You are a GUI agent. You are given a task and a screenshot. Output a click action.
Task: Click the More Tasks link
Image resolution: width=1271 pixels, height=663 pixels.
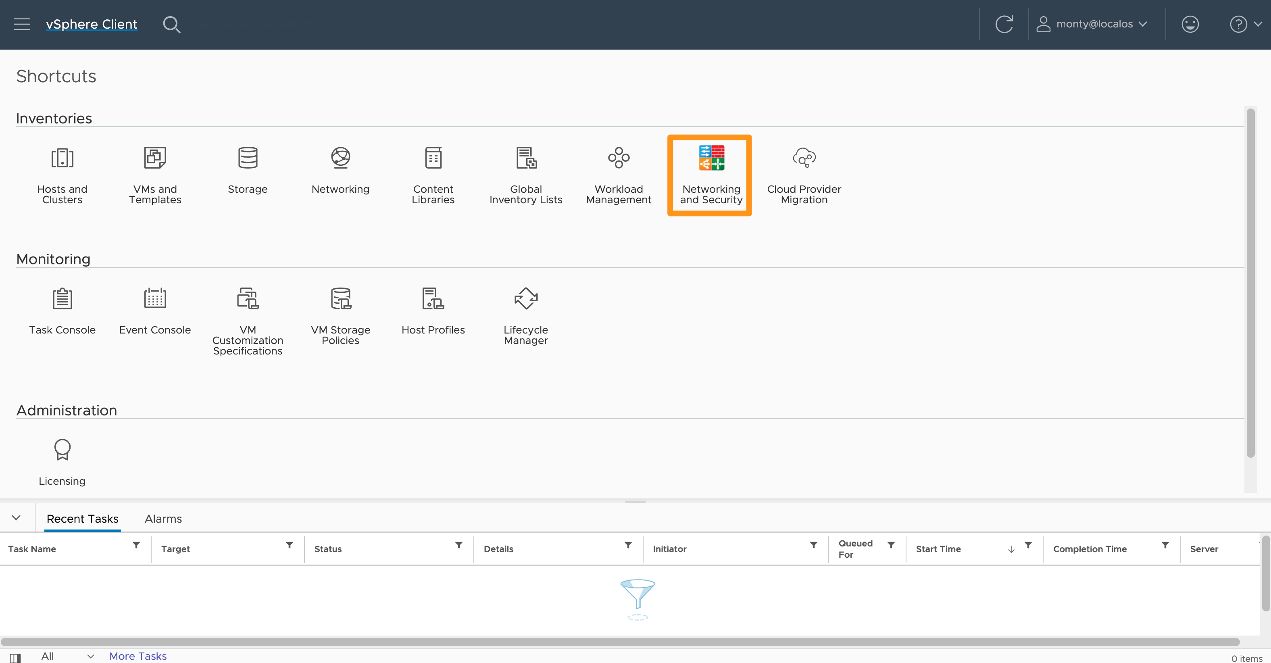(138, 656)
